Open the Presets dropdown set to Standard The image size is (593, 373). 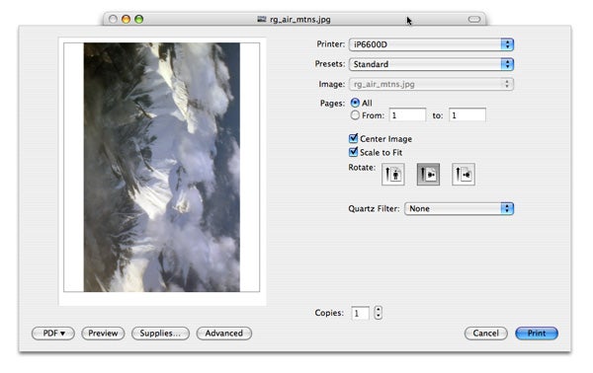click(x=431, y=64)
